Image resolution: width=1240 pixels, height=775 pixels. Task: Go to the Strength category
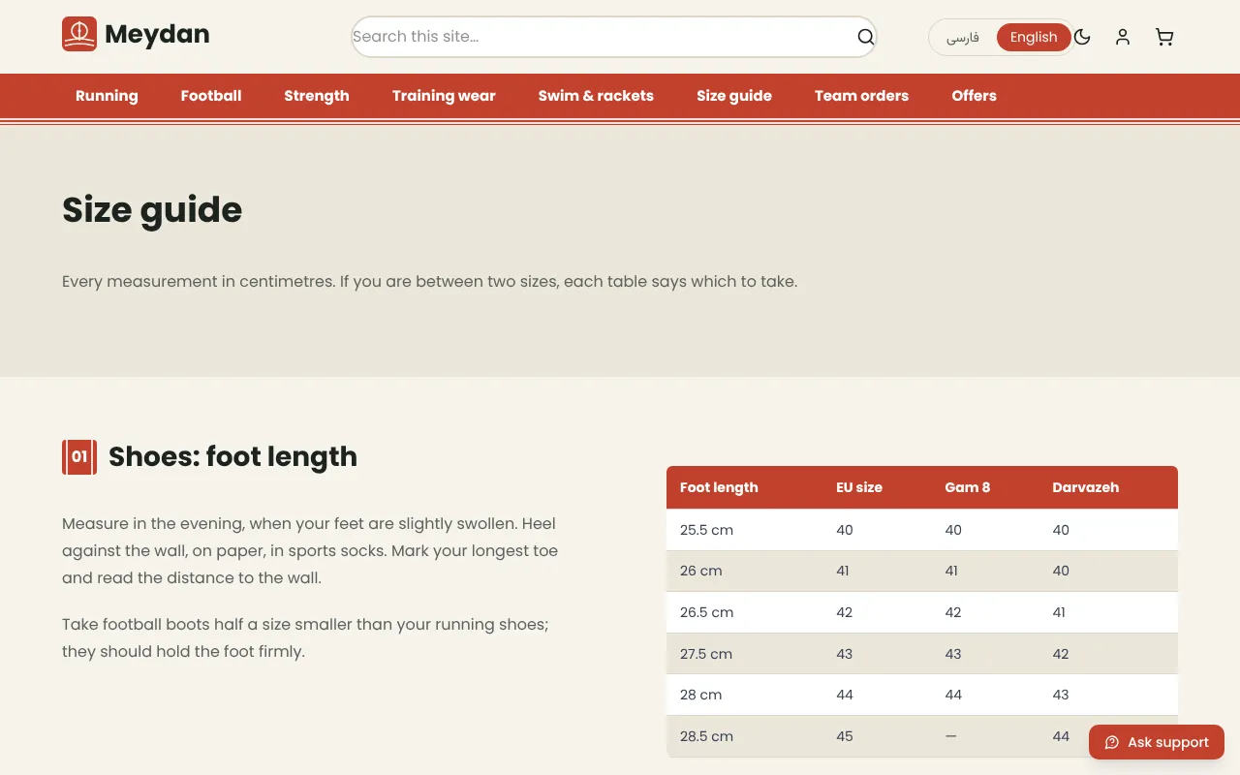317,96
